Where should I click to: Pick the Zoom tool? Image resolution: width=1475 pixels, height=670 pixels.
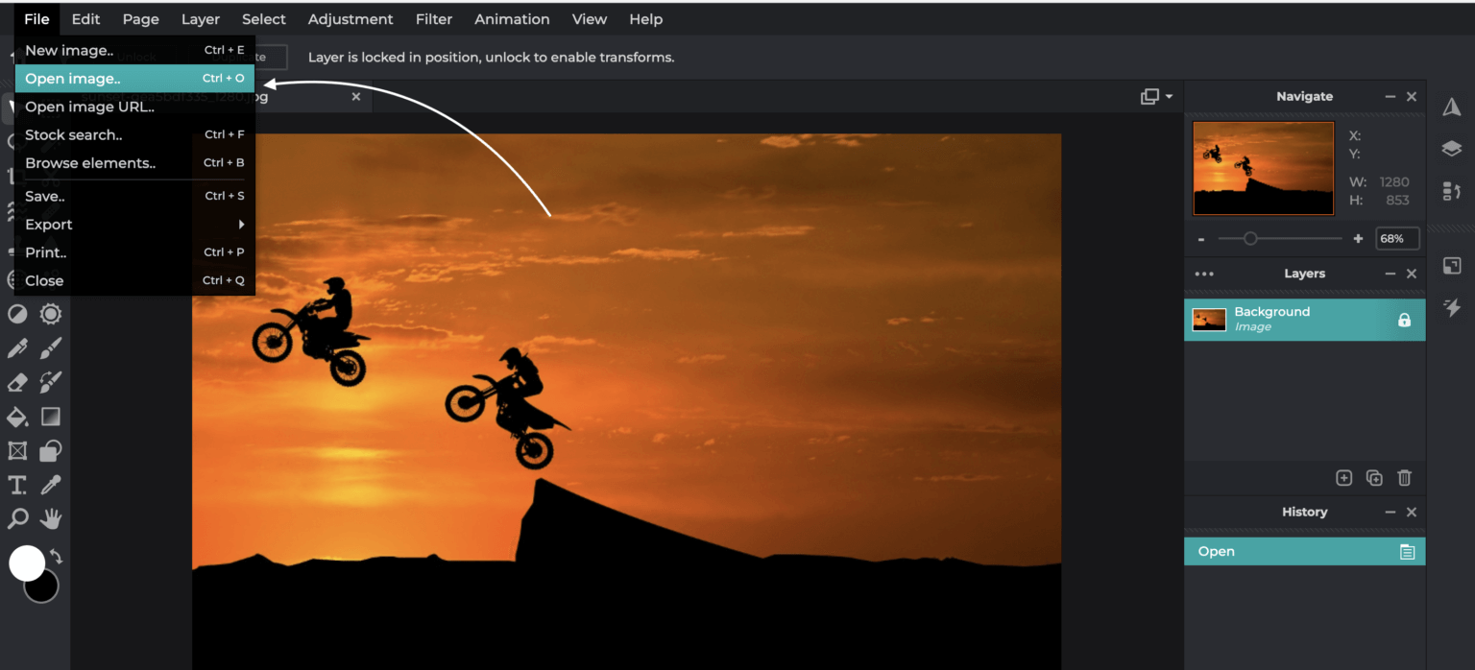point(16,518)
